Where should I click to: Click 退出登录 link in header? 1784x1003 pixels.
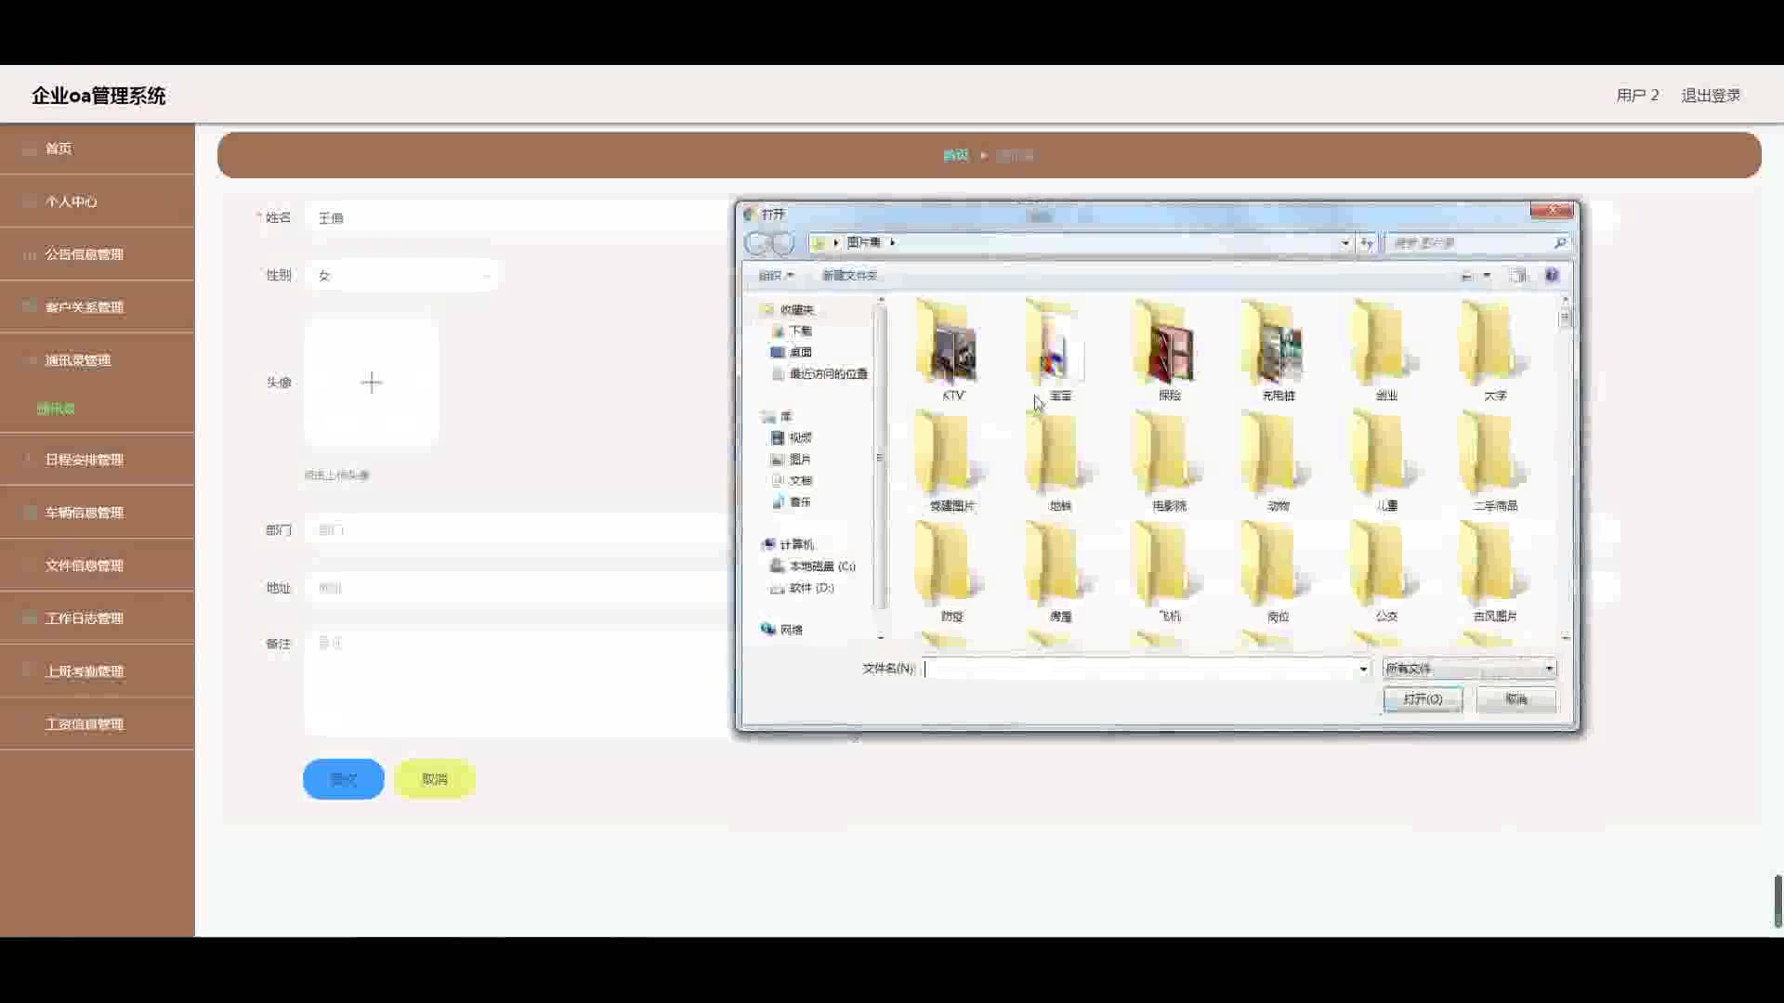tap(1711, 95)
